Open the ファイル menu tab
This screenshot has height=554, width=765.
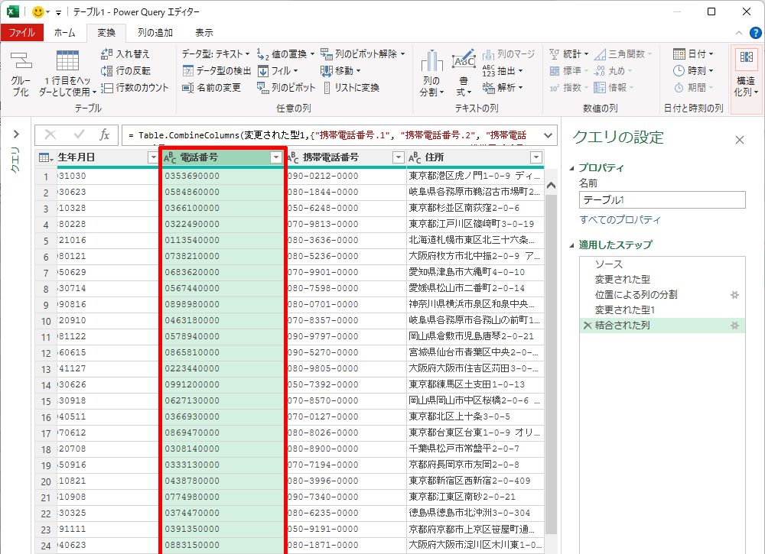pyautogui.click(x=21, y=33)
